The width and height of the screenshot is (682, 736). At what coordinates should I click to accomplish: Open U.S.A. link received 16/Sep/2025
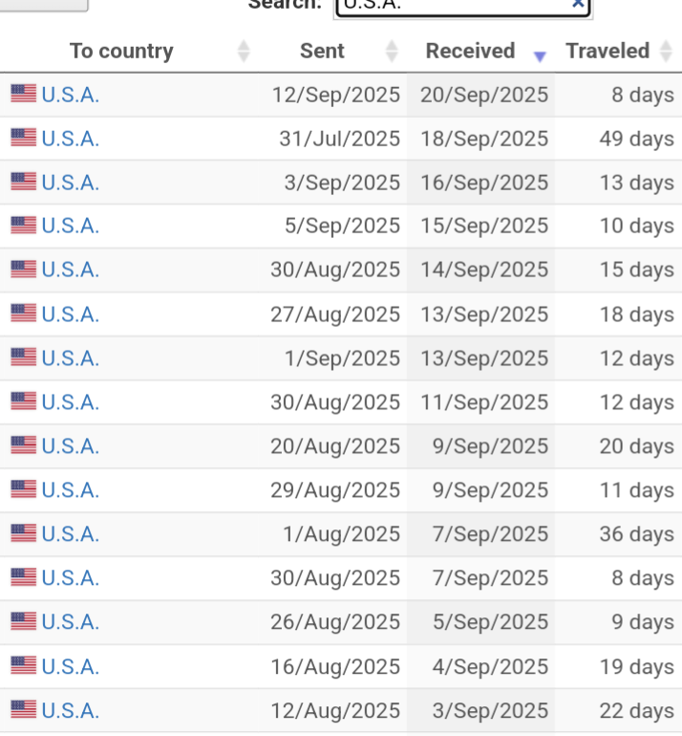click(71, 182)
